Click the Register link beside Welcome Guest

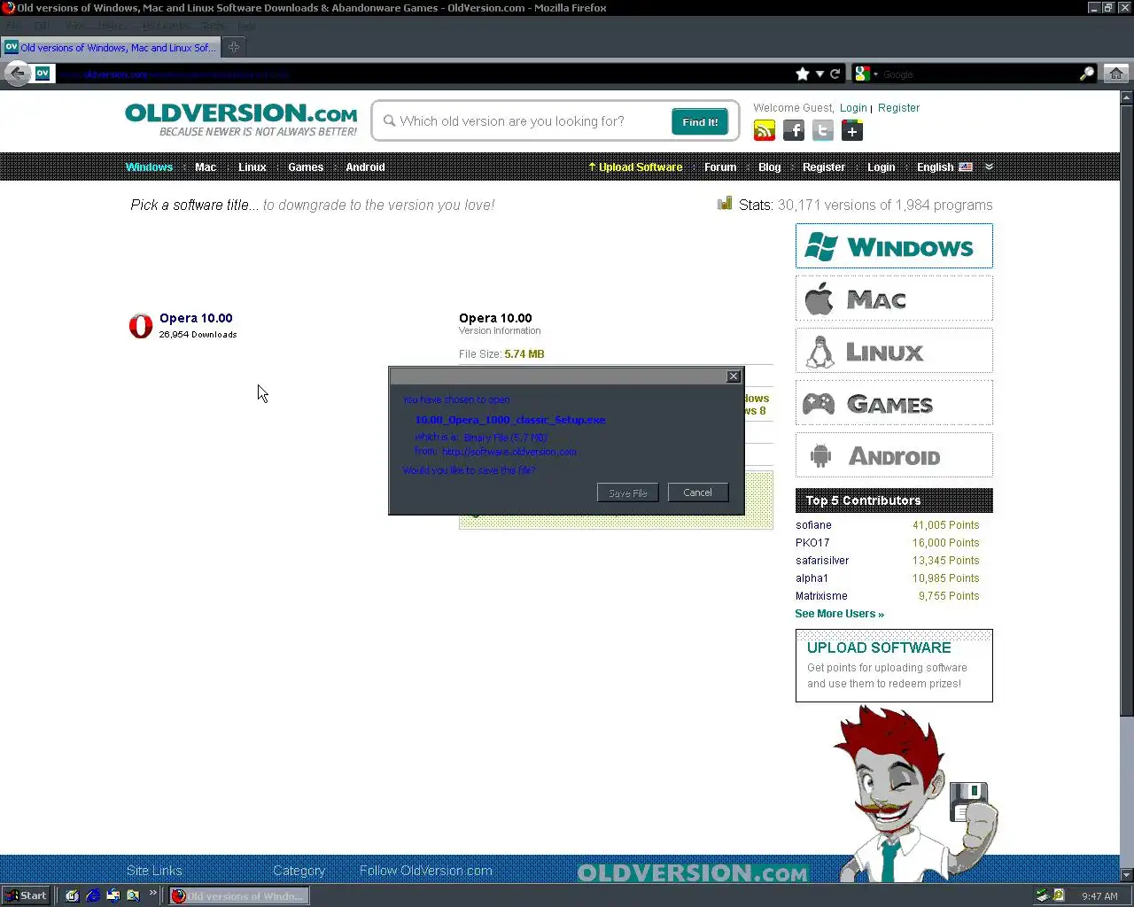(898, 108)
